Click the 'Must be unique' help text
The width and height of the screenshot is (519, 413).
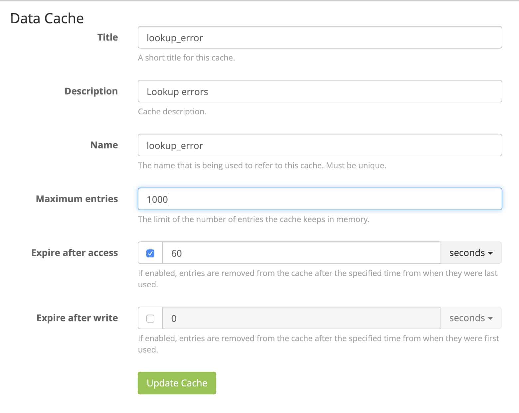356,165
